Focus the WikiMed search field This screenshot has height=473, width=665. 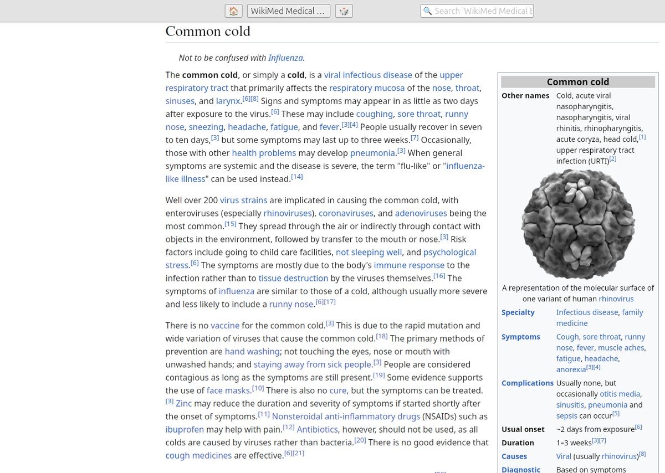tap(477, 11)
